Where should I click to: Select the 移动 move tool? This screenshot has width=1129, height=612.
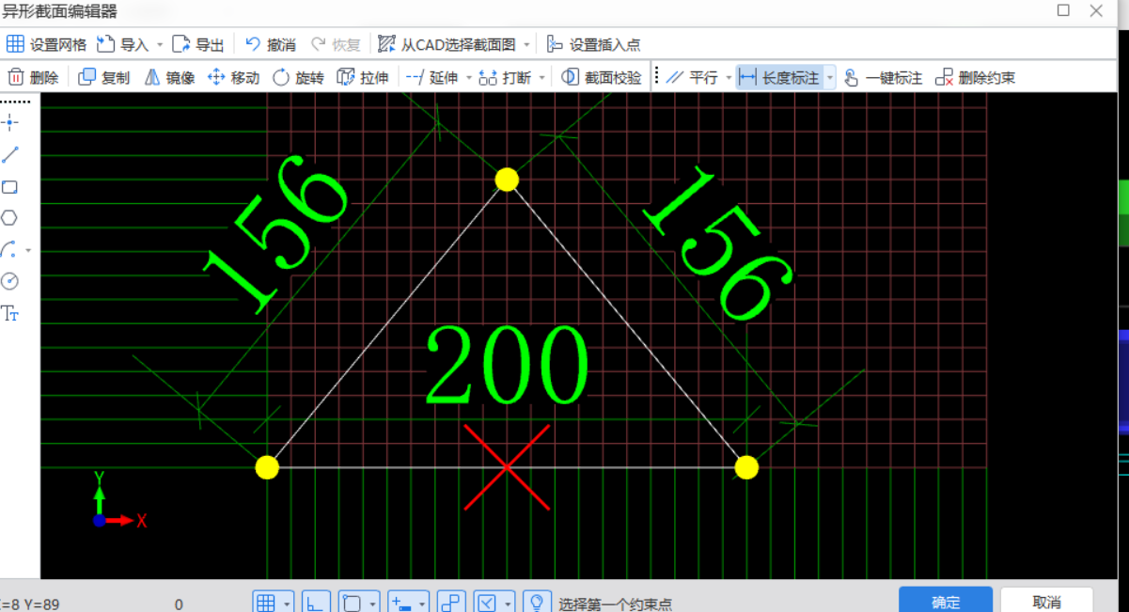[233, 77]
